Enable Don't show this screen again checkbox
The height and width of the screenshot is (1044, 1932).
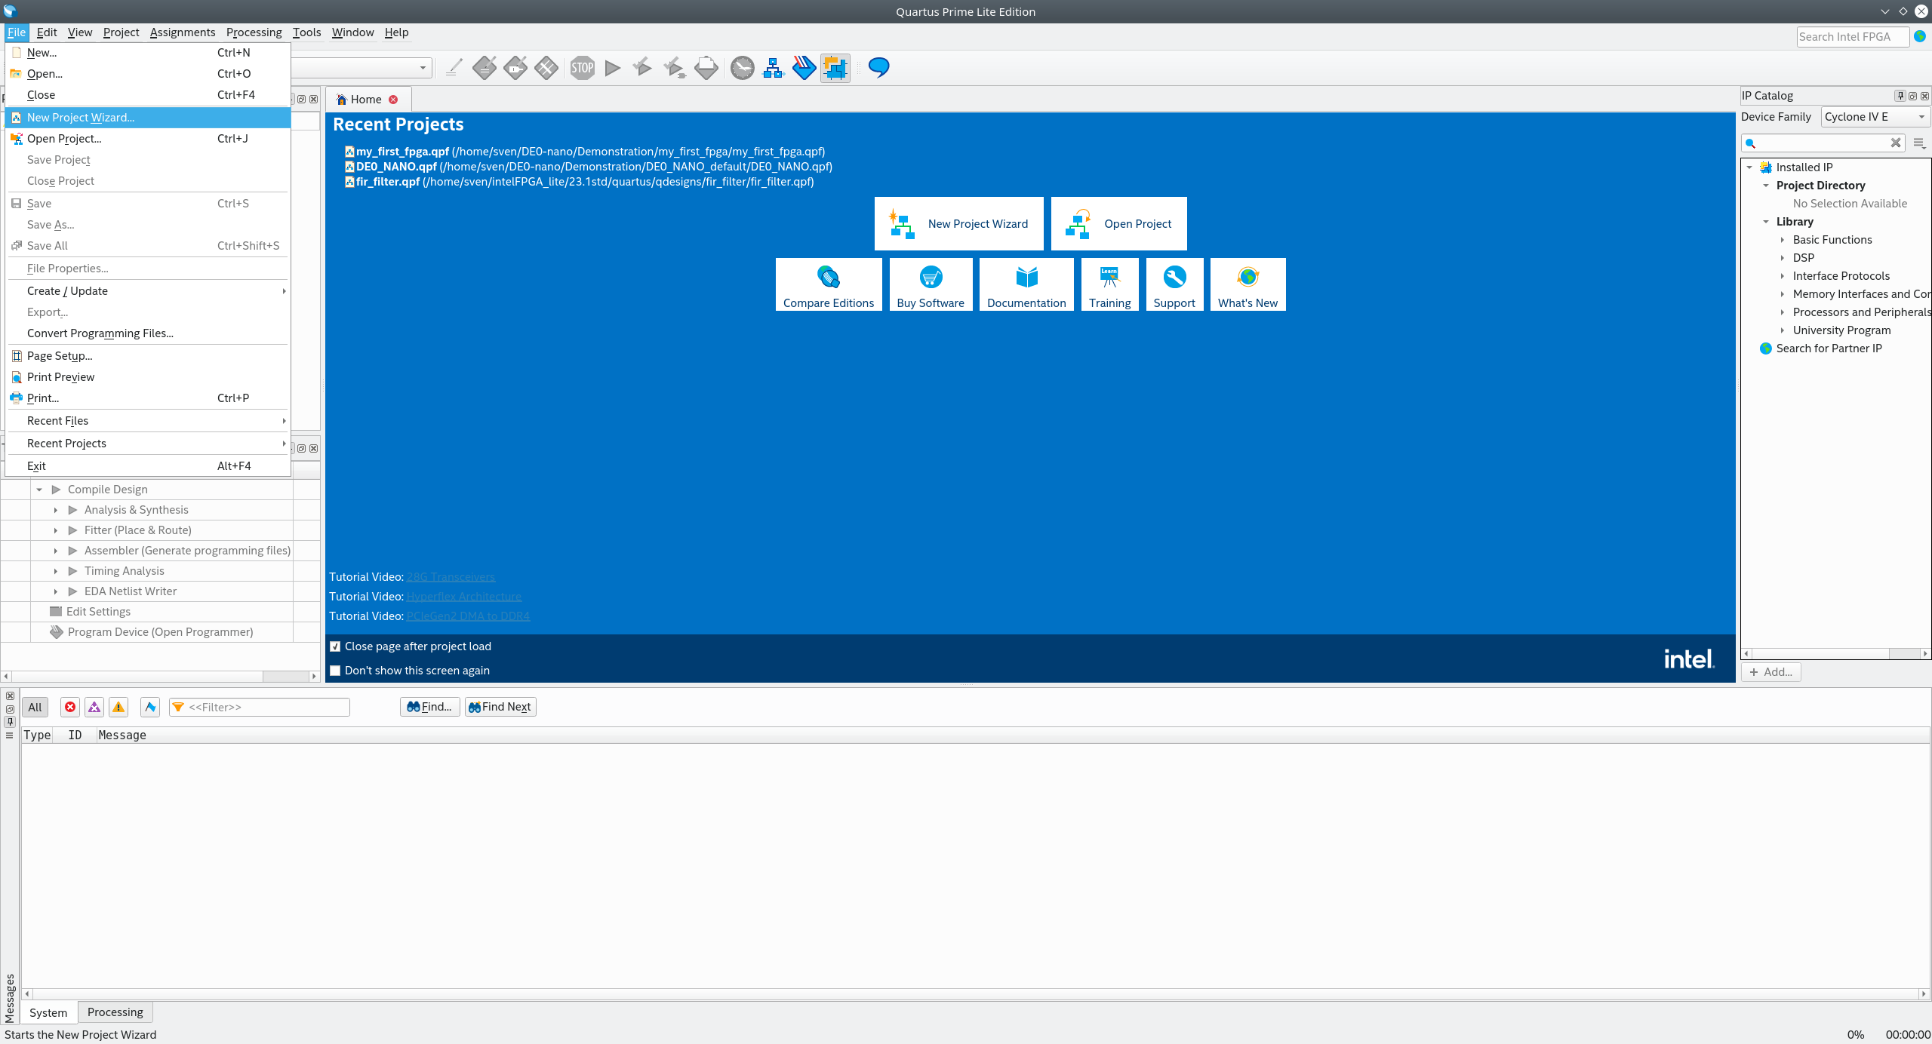pos(335,671)
